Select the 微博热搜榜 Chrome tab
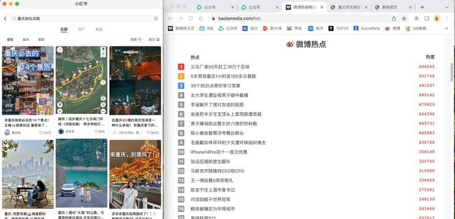This screenshot has width=455, height=219. (x=304, y=8)
